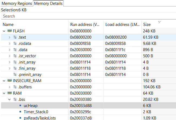The height and width of the screenshot is (120, 176).
Task: Expand the .text section node
Action: click(9, 37)
